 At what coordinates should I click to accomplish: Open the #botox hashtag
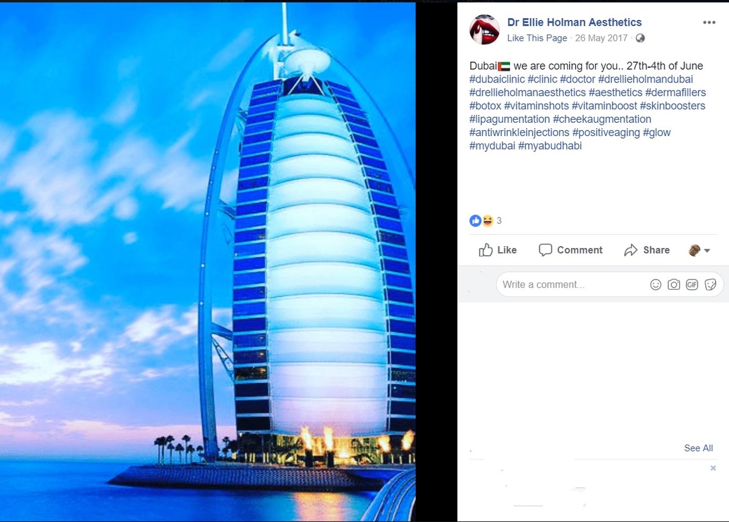pyautogui.click(x=485, y=106)
